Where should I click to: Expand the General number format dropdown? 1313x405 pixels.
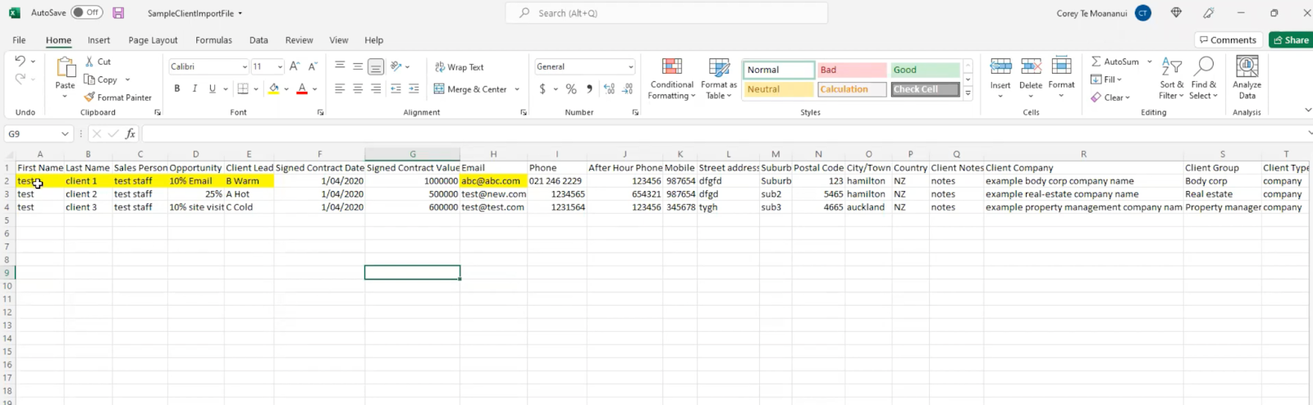(630, 67)
